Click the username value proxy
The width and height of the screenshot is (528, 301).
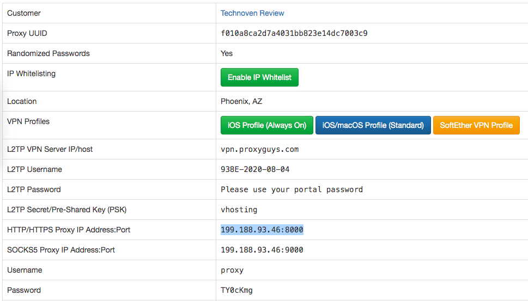click(x=232, y=270)
